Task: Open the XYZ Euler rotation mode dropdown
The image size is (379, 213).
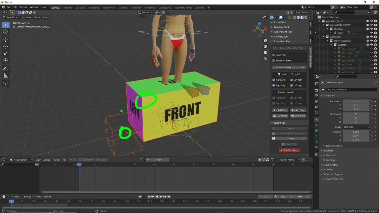Action: coord(356,127)
